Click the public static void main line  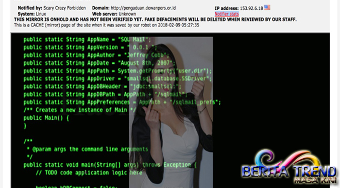point(110,165)
